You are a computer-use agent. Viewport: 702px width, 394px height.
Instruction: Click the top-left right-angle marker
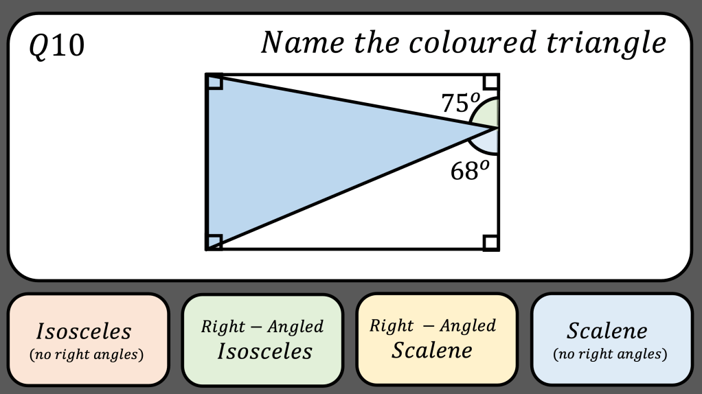click(x=214, y=82)
